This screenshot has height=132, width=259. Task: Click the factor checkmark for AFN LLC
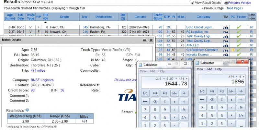pyautogui.click(x=239, y=45)
